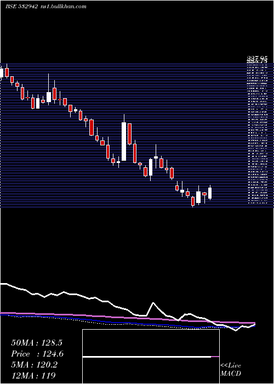Click the ns1.bullkhan.com site label

pyautogui.click(x=62, y=7)
